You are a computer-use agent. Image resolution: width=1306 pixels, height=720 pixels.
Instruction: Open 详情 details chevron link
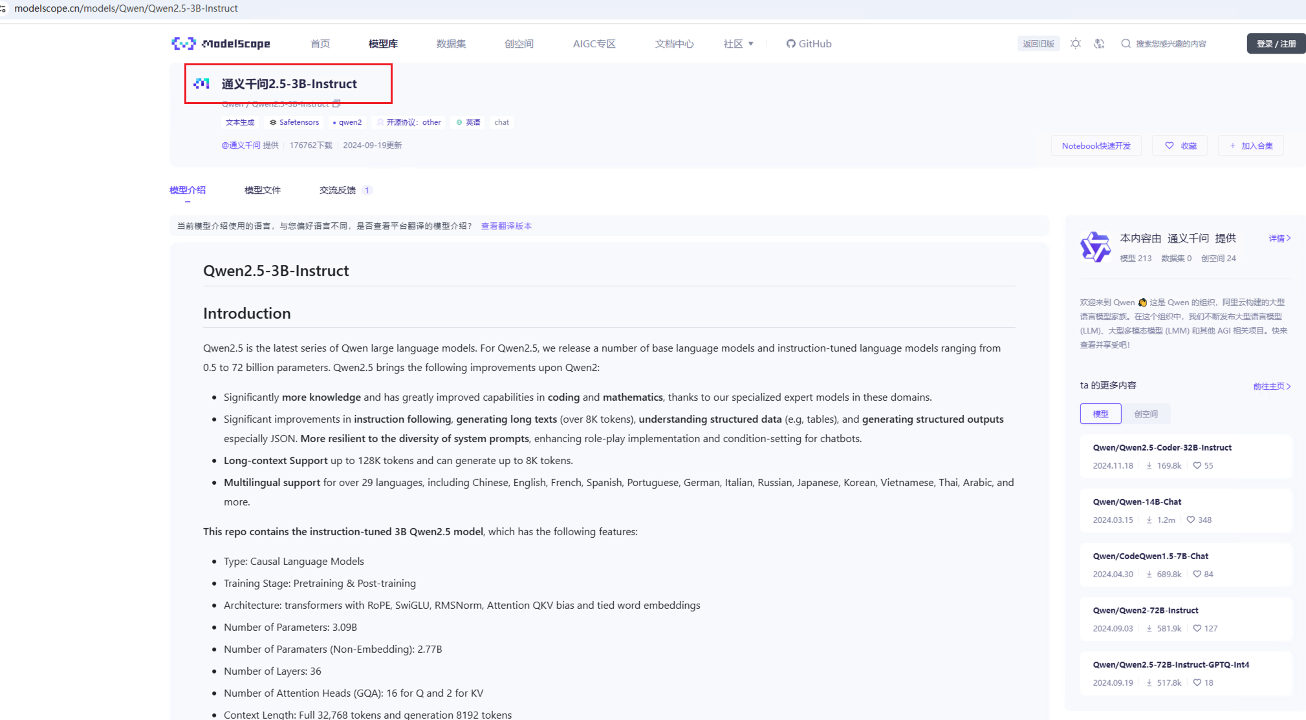tap(1279, 238)
